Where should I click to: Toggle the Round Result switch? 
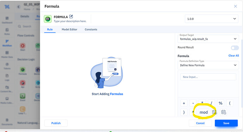235,48
